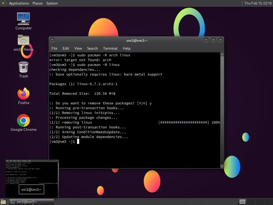Screen dimensions: 273x205
Task: Click the 'Processing package changes...' line
Action: tap(83, 118)
